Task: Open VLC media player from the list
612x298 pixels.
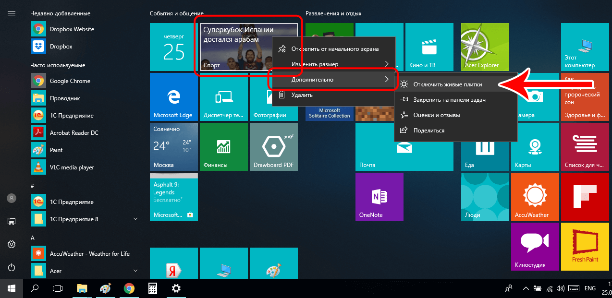Action: [x=72, y=167]
